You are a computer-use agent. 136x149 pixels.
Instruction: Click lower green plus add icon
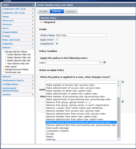122,102
